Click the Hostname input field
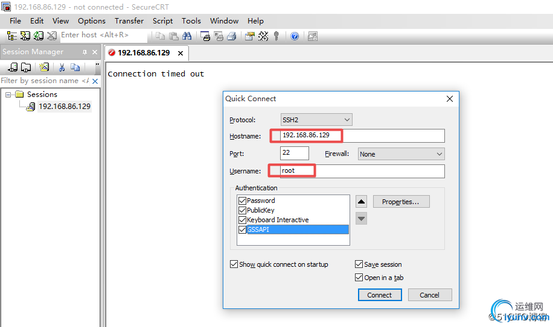The height and width of the screenshot is (327, 553). (x=363, y=135)
